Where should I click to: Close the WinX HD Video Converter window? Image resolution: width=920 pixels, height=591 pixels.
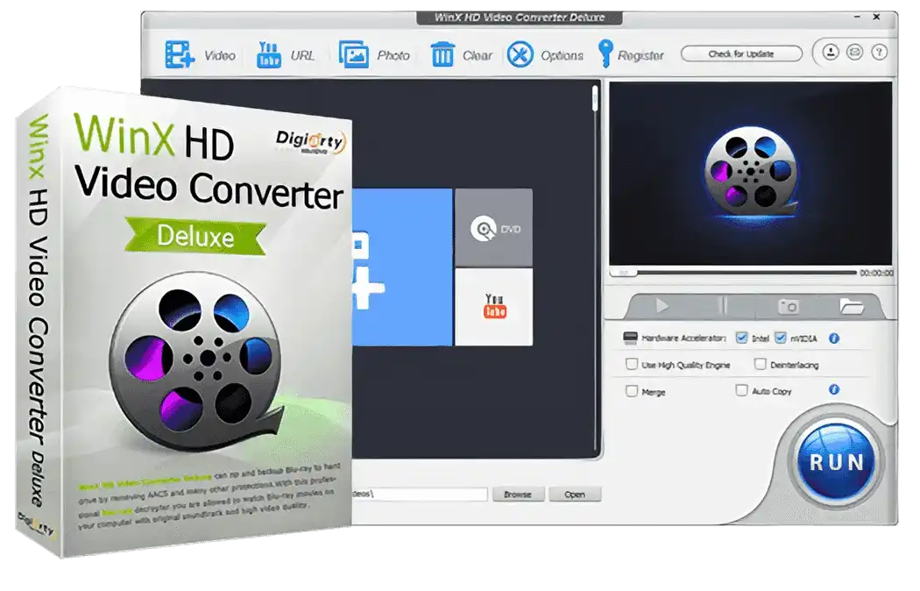click(x=876, y=17)
